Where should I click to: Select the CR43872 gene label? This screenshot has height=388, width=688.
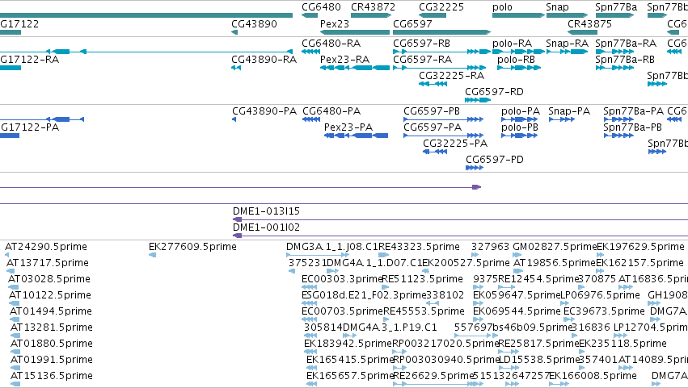[373, 7]
